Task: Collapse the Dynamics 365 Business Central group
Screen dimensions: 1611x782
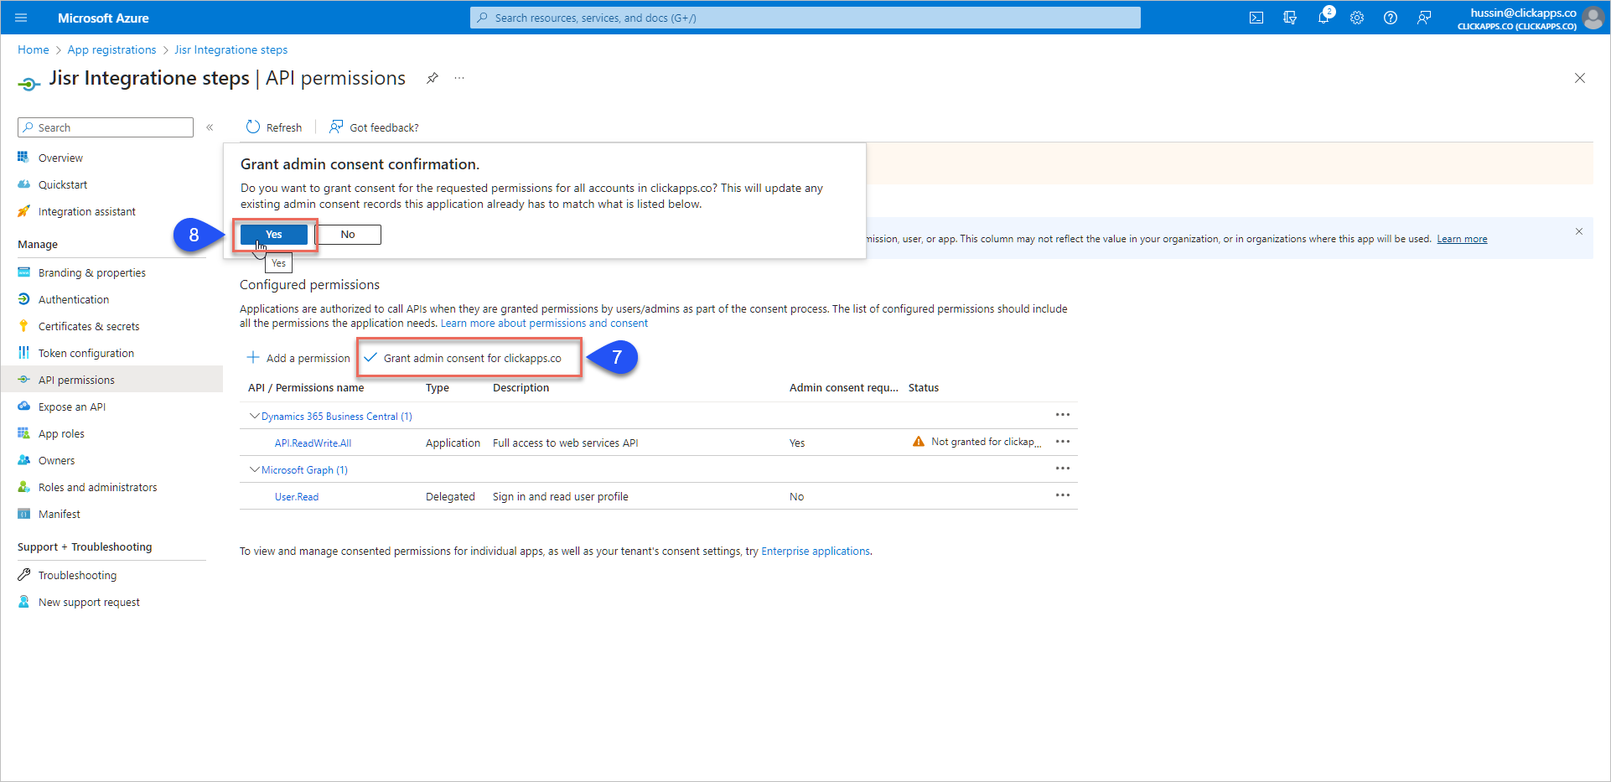Action: point(254,416)
